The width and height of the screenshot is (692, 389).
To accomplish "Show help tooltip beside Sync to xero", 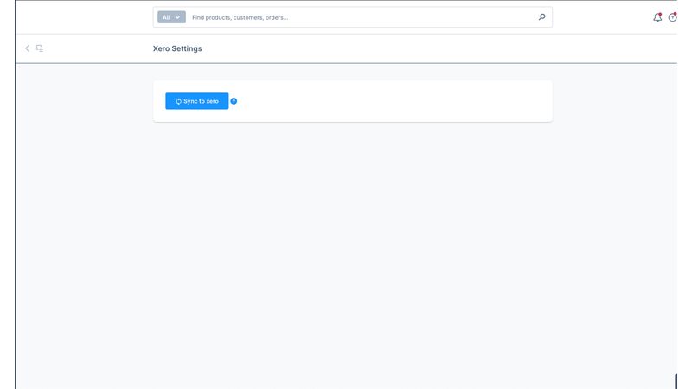I will coord(234,101).
